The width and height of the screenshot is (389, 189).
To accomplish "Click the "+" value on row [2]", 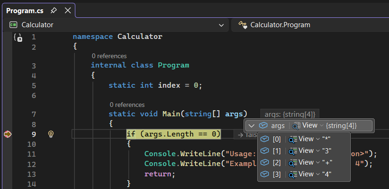I will (327, 162).
